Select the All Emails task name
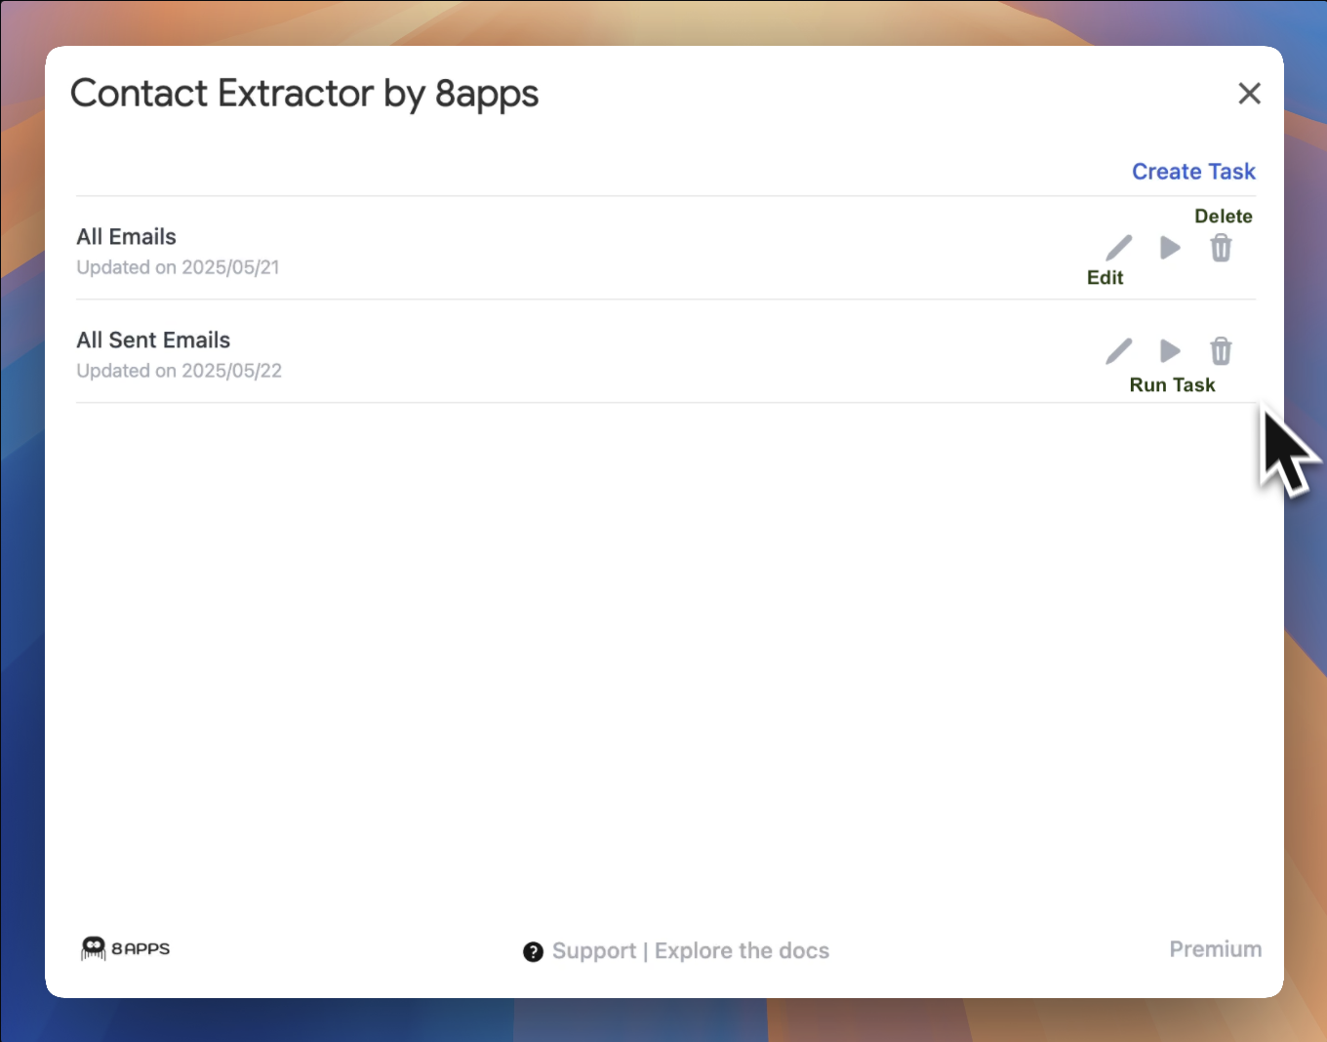1327x1042 pixels. [127, 237]
